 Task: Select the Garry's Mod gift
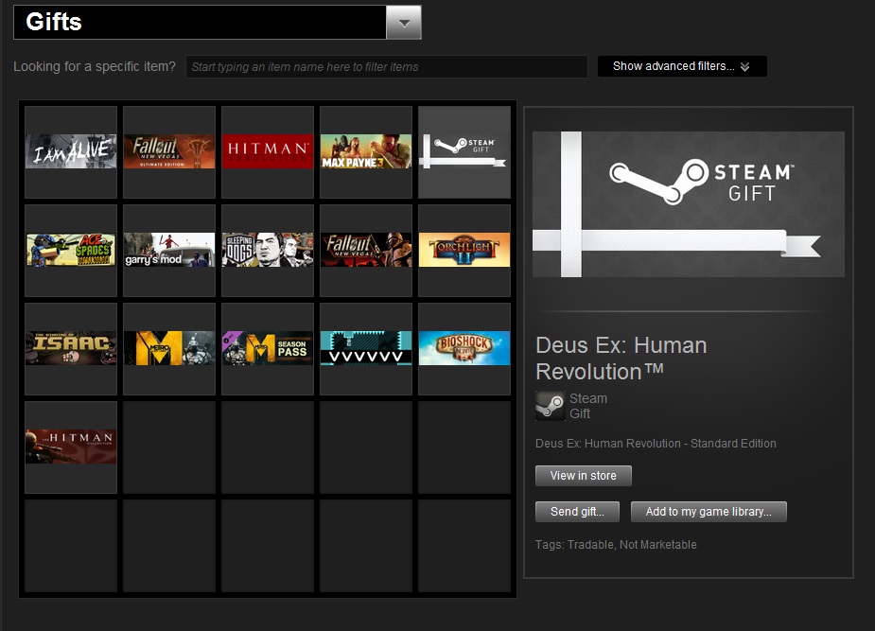(x=169, y=250)
